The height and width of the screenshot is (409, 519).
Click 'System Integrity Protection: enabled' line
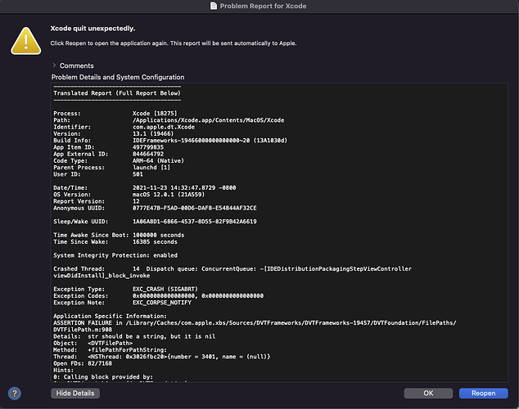pyautogui.click(x=115, y=255)
